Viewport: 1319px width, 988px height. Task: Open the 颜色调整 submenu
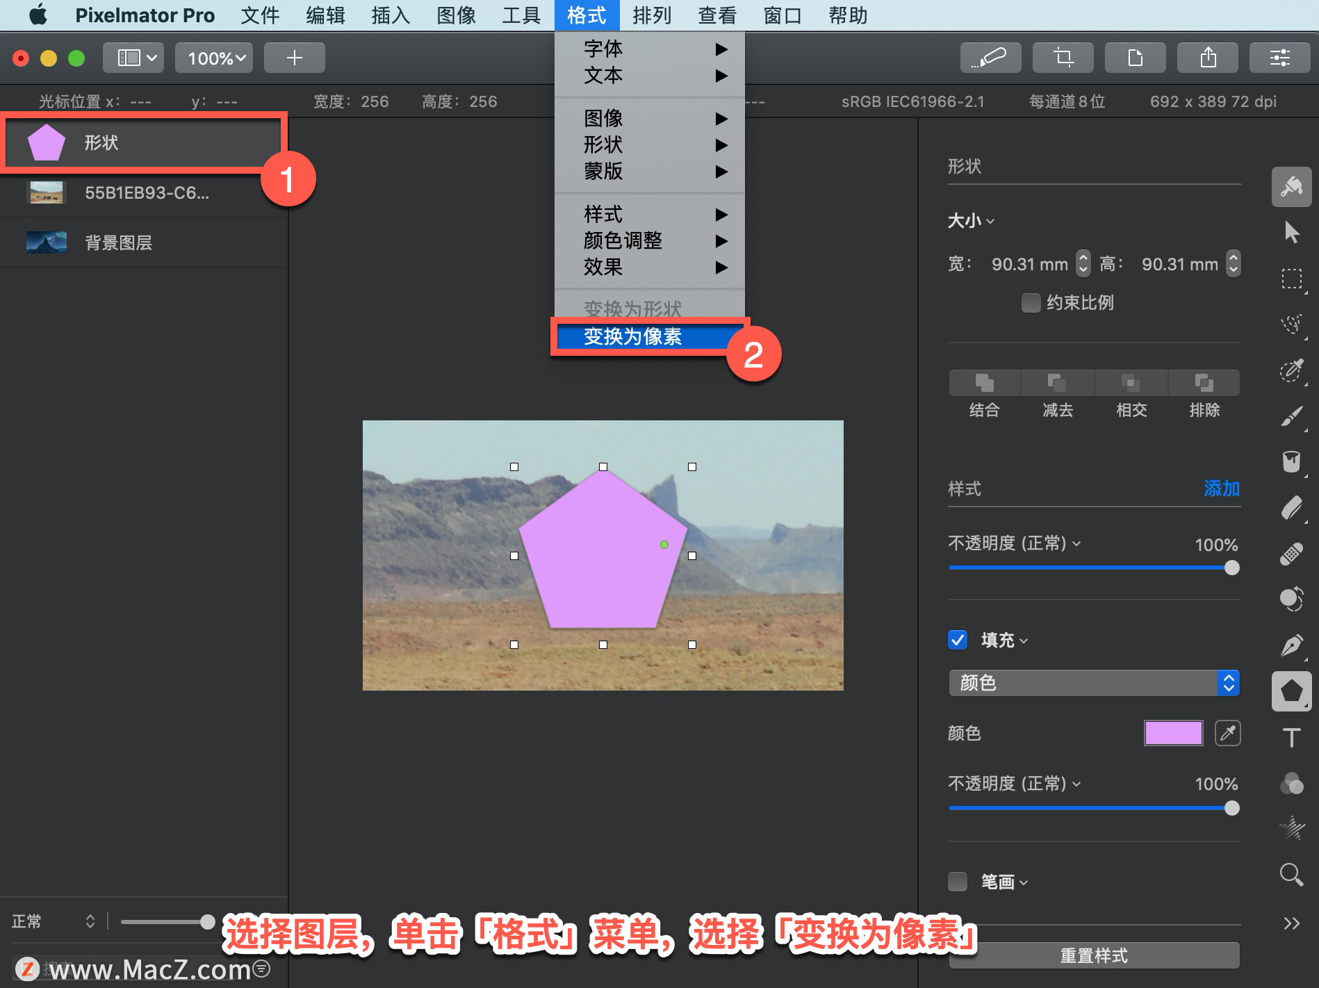[650, 240]
